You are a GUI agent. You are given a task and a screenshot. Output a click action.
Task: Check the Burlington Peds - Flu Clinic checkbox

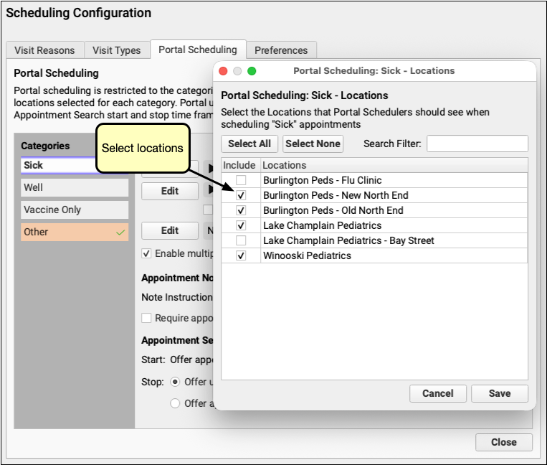(x=241, y=180)
